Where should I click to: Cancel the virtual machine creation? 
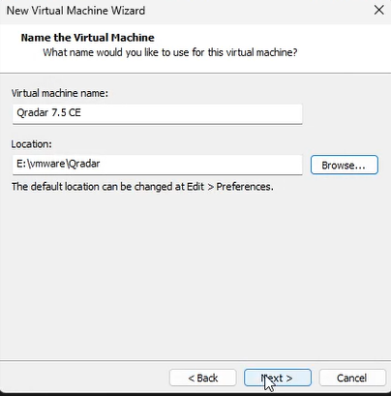pos(352,378)
